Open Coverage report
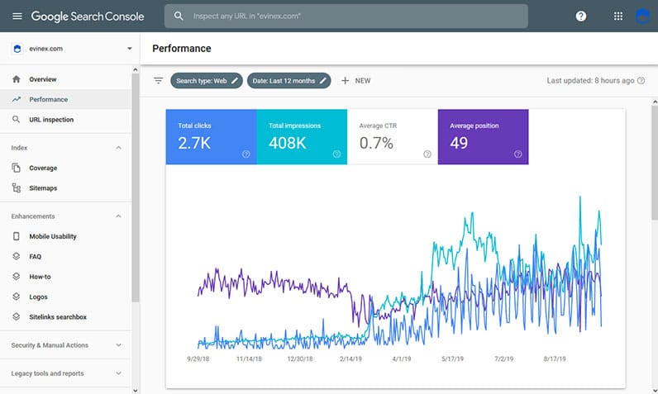This screenshot has width=658, height=394. pos(65,168)
